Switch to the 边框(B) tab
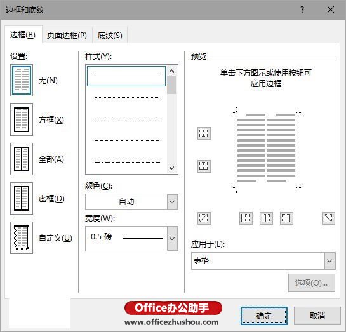This screenshot has width=346, height=332. 23,35
